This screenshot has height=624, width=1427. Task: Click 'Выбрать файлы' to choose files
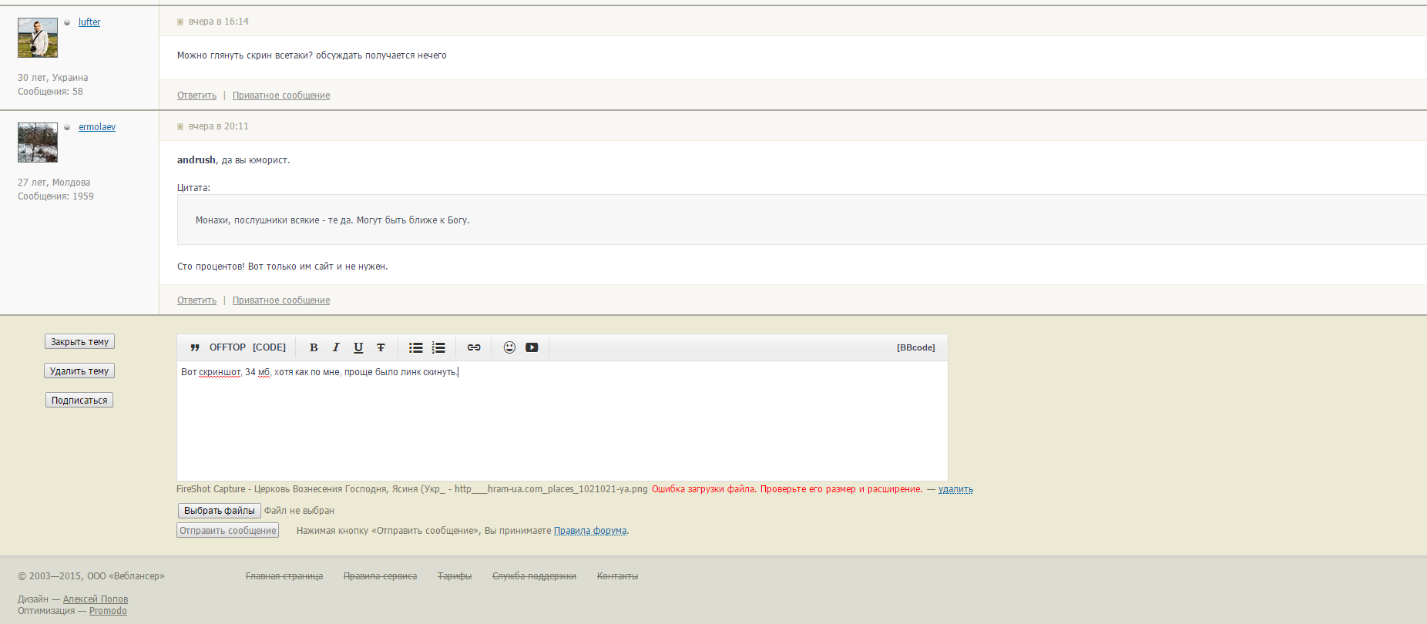pyautogui.click(x=220, y=511)
